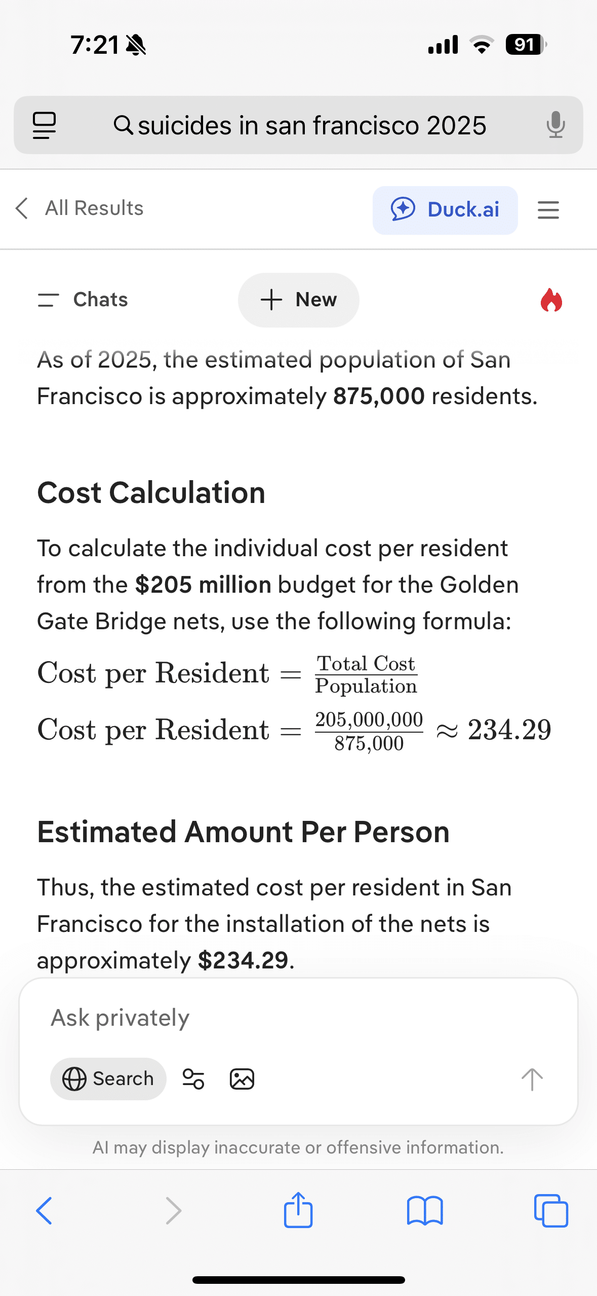This screenshot has height=1296, width=597.
Task: Open the page menu icon left of search
Action: pyautogui.click(x=44, y=125)
